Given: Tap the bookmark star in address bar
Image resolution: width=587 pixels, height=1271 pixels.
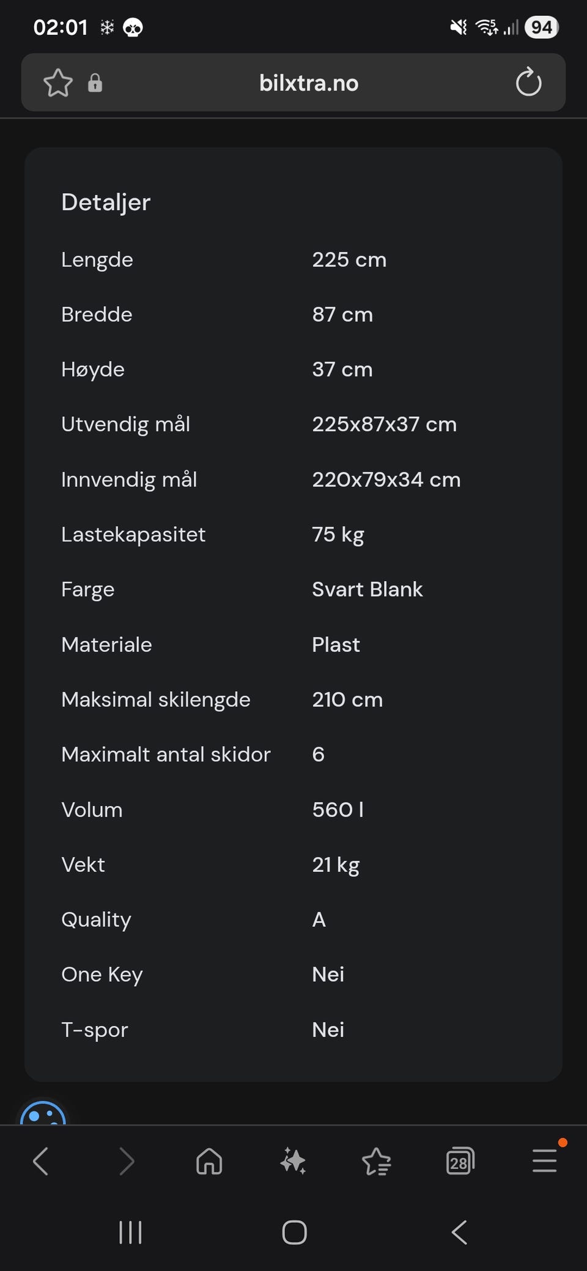Looking at the screenshot, I should click(58, 83).
